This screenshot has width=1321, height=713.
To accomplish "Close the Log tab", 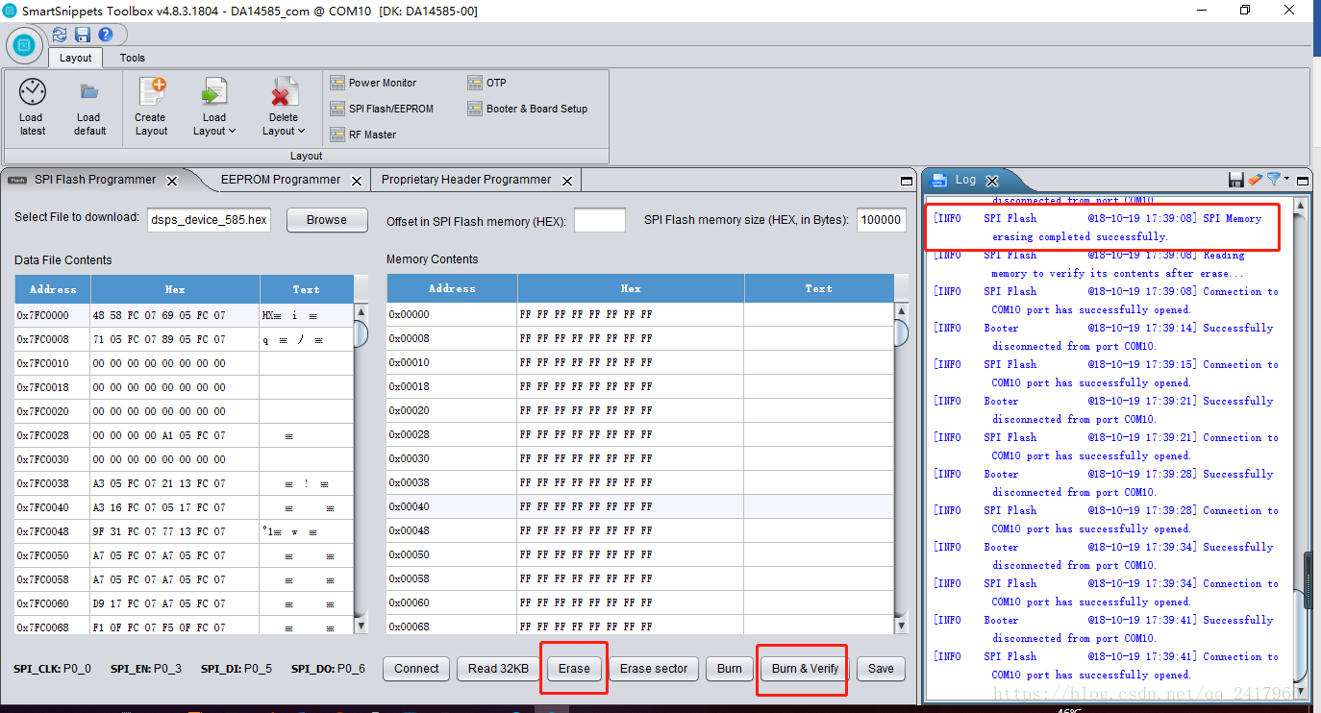I will (993, 181).
